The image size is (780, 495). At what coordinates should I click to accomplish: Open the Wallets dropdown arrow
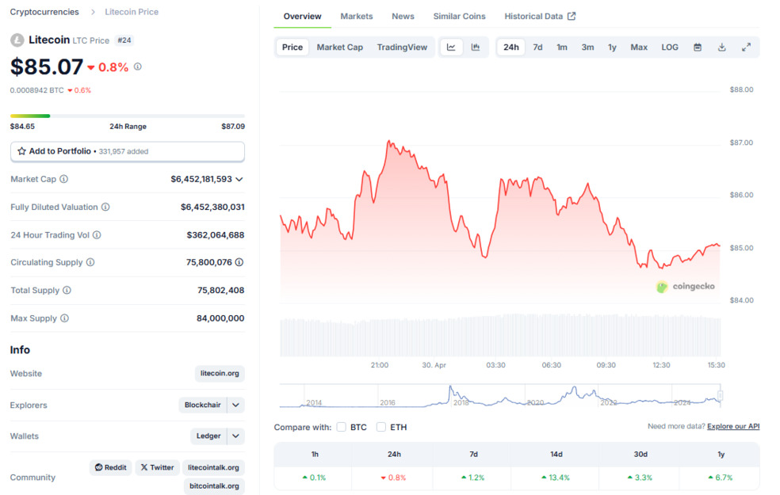[x=235, y=436]
